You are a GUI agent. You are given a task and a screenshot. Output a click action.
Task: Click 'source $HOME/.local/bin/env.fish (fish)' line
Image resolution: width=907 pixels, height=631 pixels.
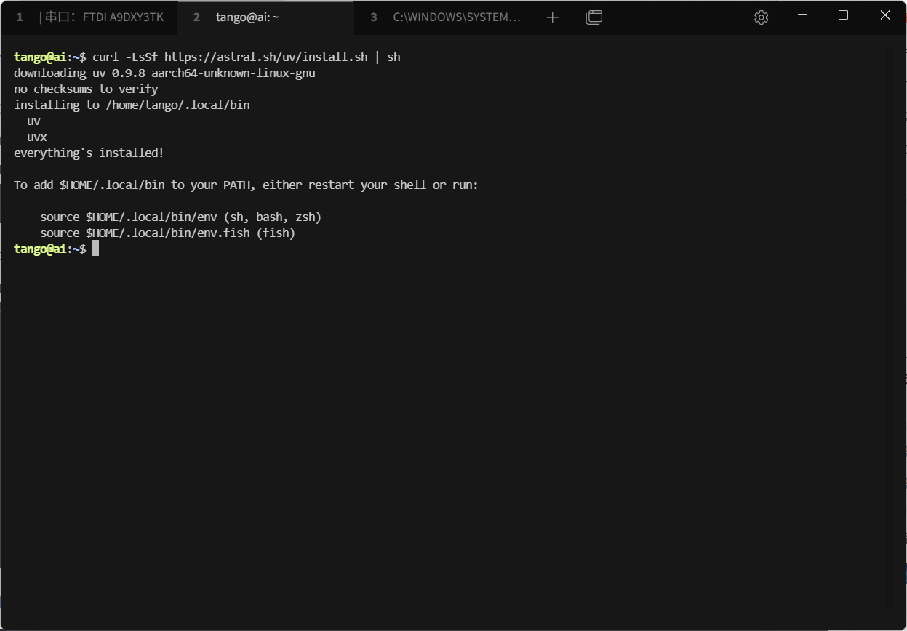tap(168, 233)
